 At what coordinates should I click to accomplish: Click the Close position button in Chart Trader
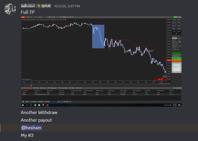[179, 28]
